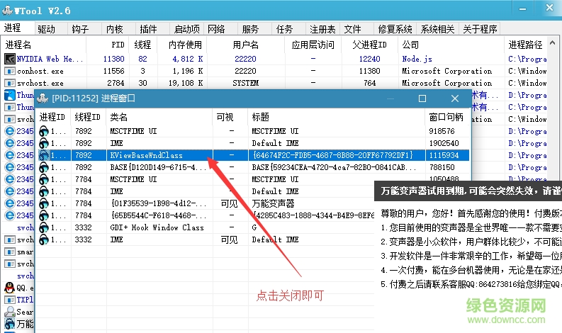This screenshot has height=333, width=562.
Task: Click the headphone icon on KViewBaseWndClass row
Action: [45, 155]
